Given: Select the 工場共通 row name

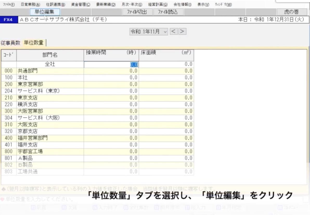Looking at the screenshot, I should 50,172.
